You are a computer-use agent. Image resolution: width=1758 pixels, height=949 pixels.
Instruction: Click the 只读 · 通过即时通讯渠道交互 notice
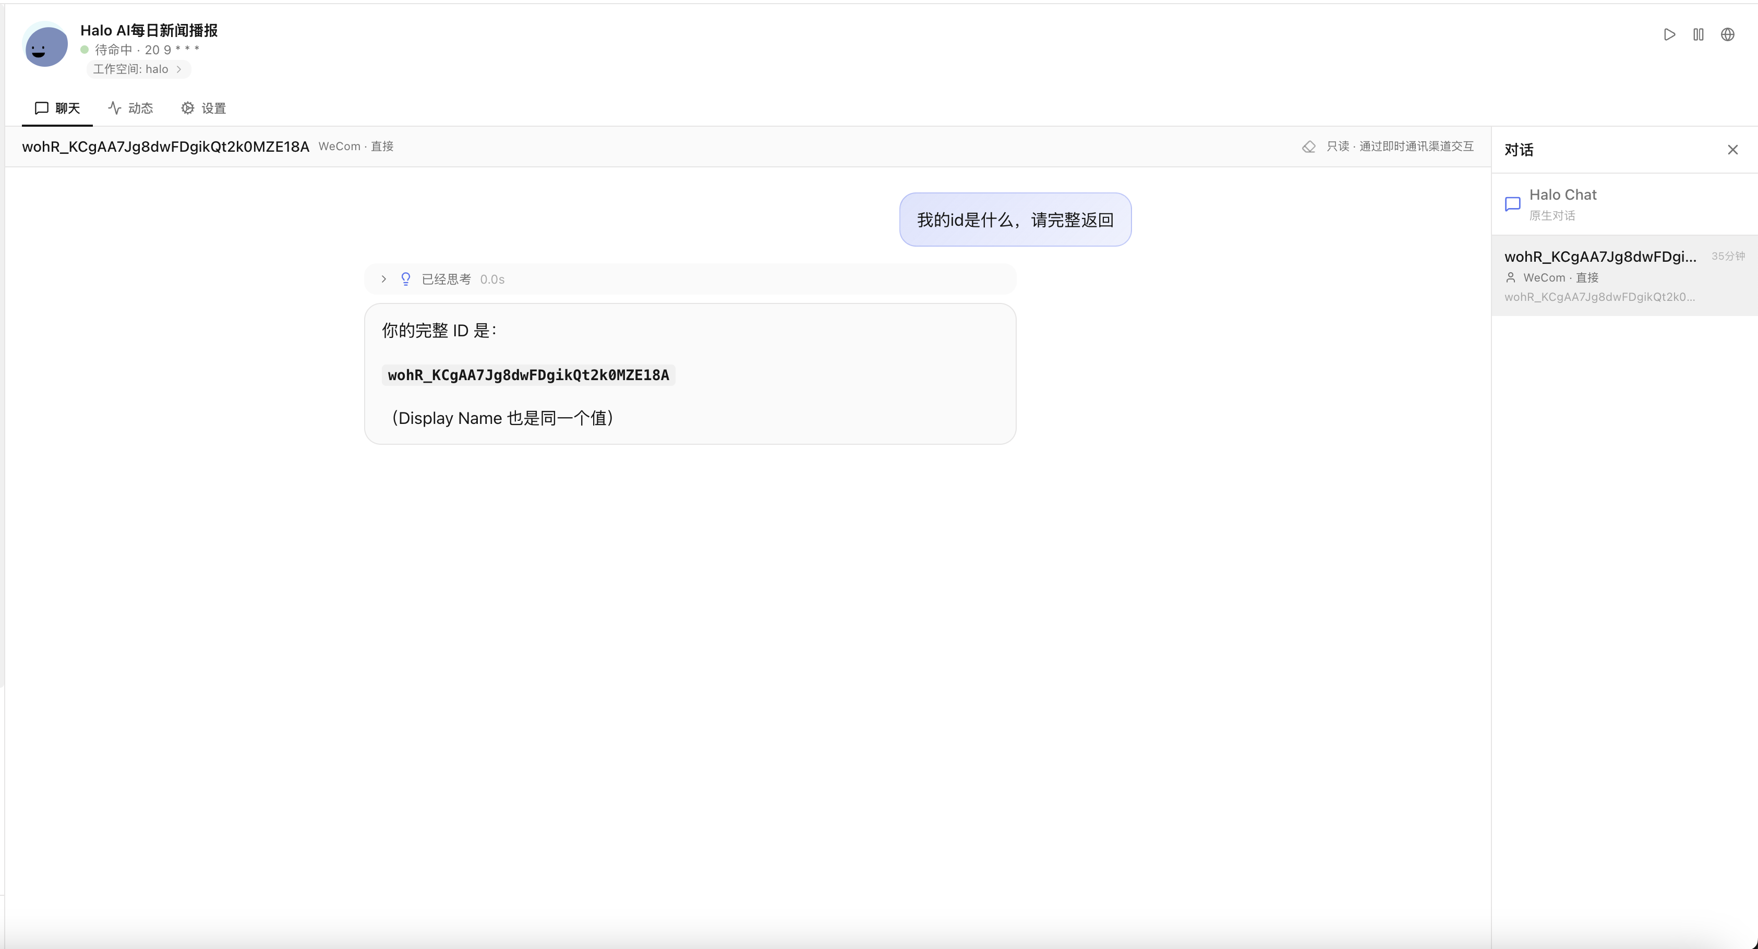pyautogui.click(x=1400, y=147)
